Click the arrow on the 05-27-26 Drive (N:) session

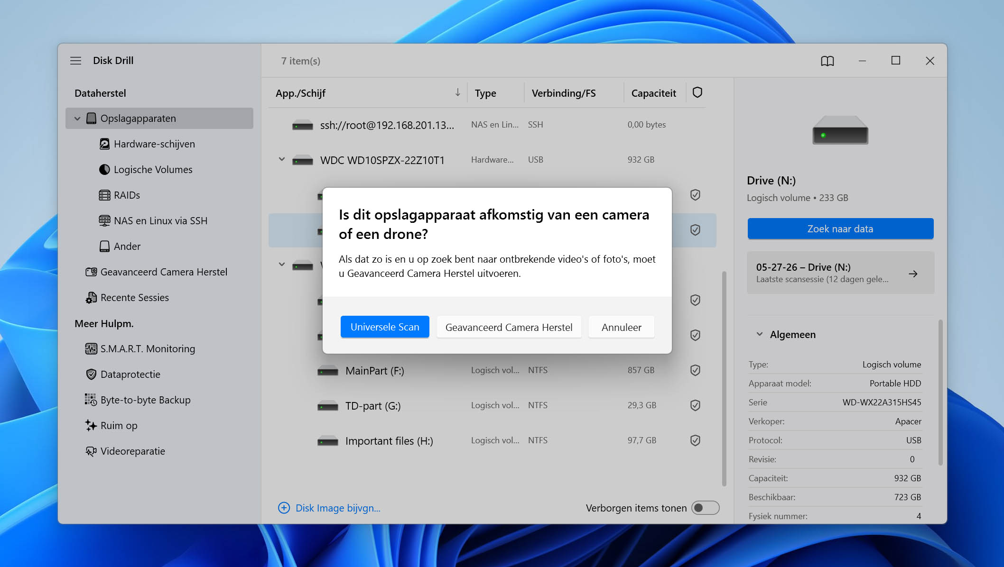[913, 274]
